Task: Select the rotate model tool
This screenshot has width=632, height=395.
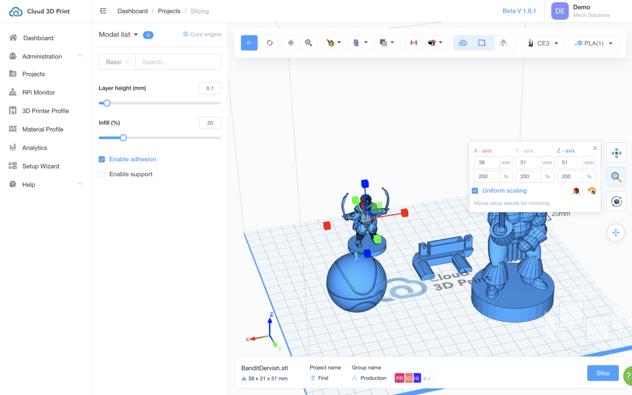Action: click(616, 201)
